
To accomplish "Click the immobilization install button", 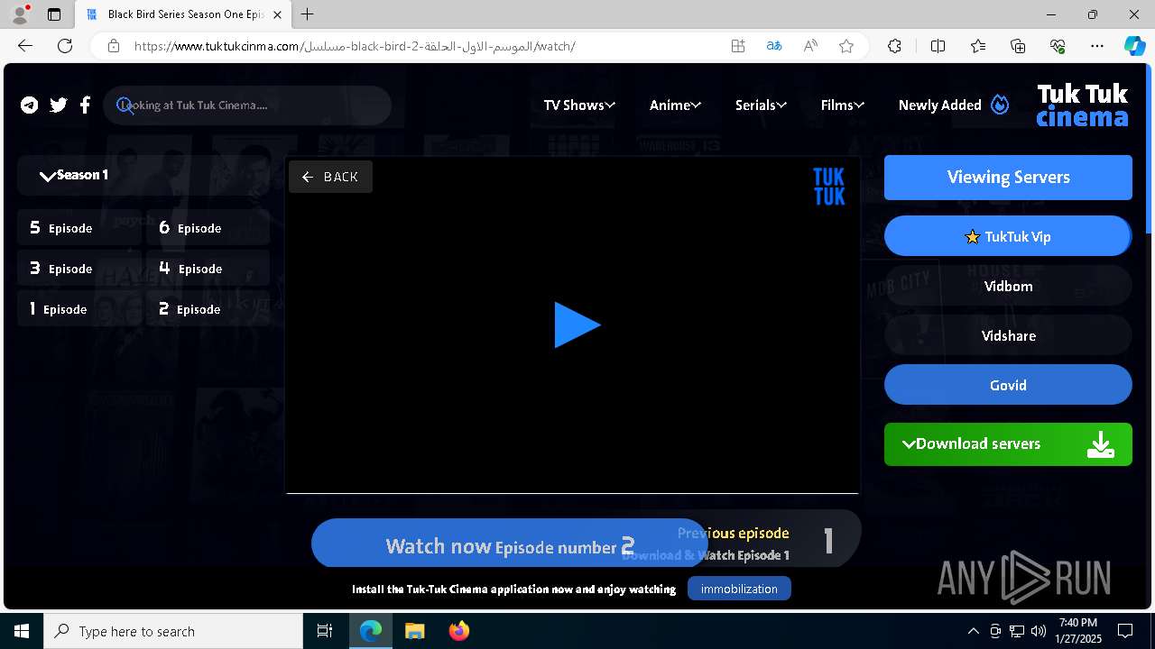I will 739,589.
